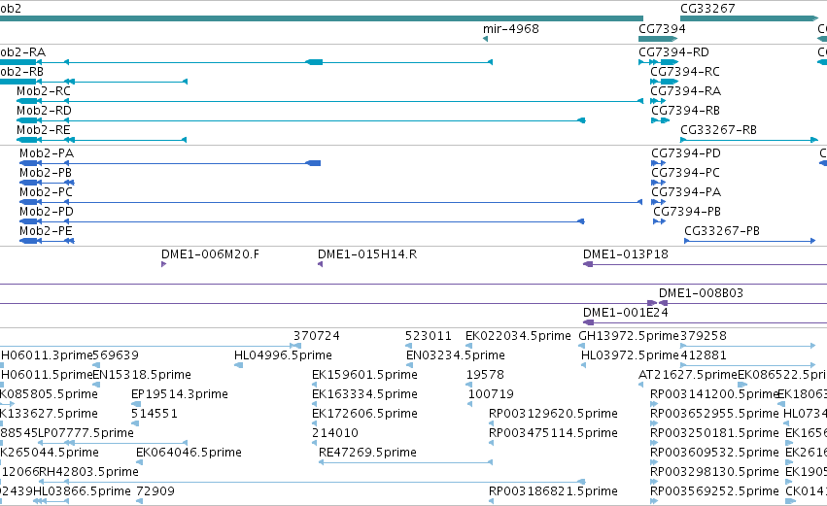The width and height of the screenshot is (827, 506).
Task: Open EST RP003129620.5prime
Action: 553,414
